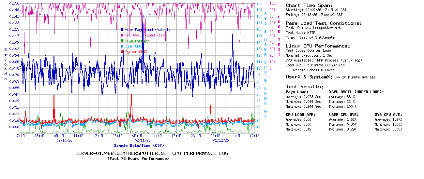Click the USER CPU AVE column heading
Screen dimensions: 424x179
(344, 115)
